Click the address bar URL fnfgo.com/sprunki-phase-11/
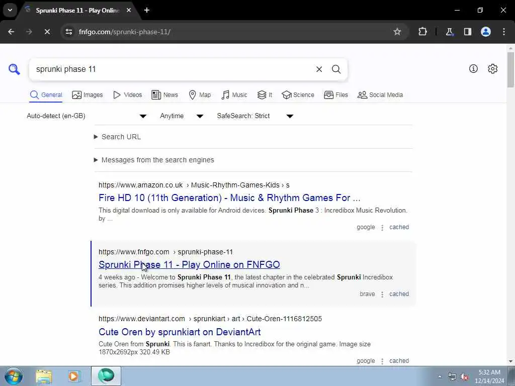 125,32
